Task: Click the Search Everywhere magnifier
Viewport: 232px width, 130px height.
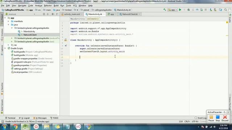Action: [x=225, y=10]
